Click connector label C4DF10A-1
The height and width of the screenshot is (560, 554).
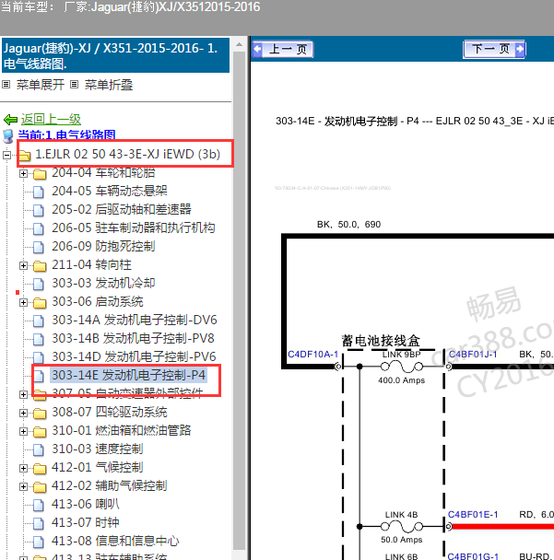pos(312,355)
